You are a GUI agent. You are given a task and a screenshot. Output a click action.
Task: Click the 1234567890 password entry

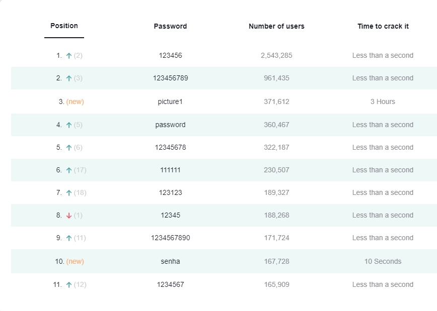click(170, 238)
